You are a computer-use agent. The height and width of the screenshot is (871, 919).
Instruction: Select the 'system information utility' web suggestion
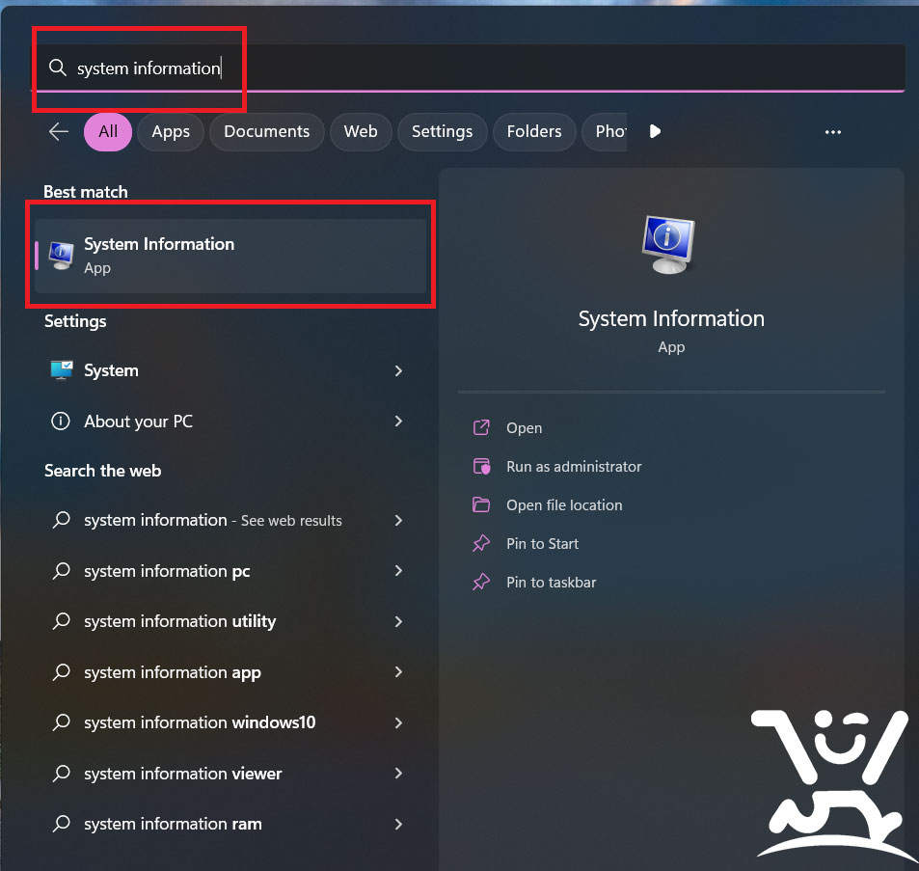[x=230, y=621]
